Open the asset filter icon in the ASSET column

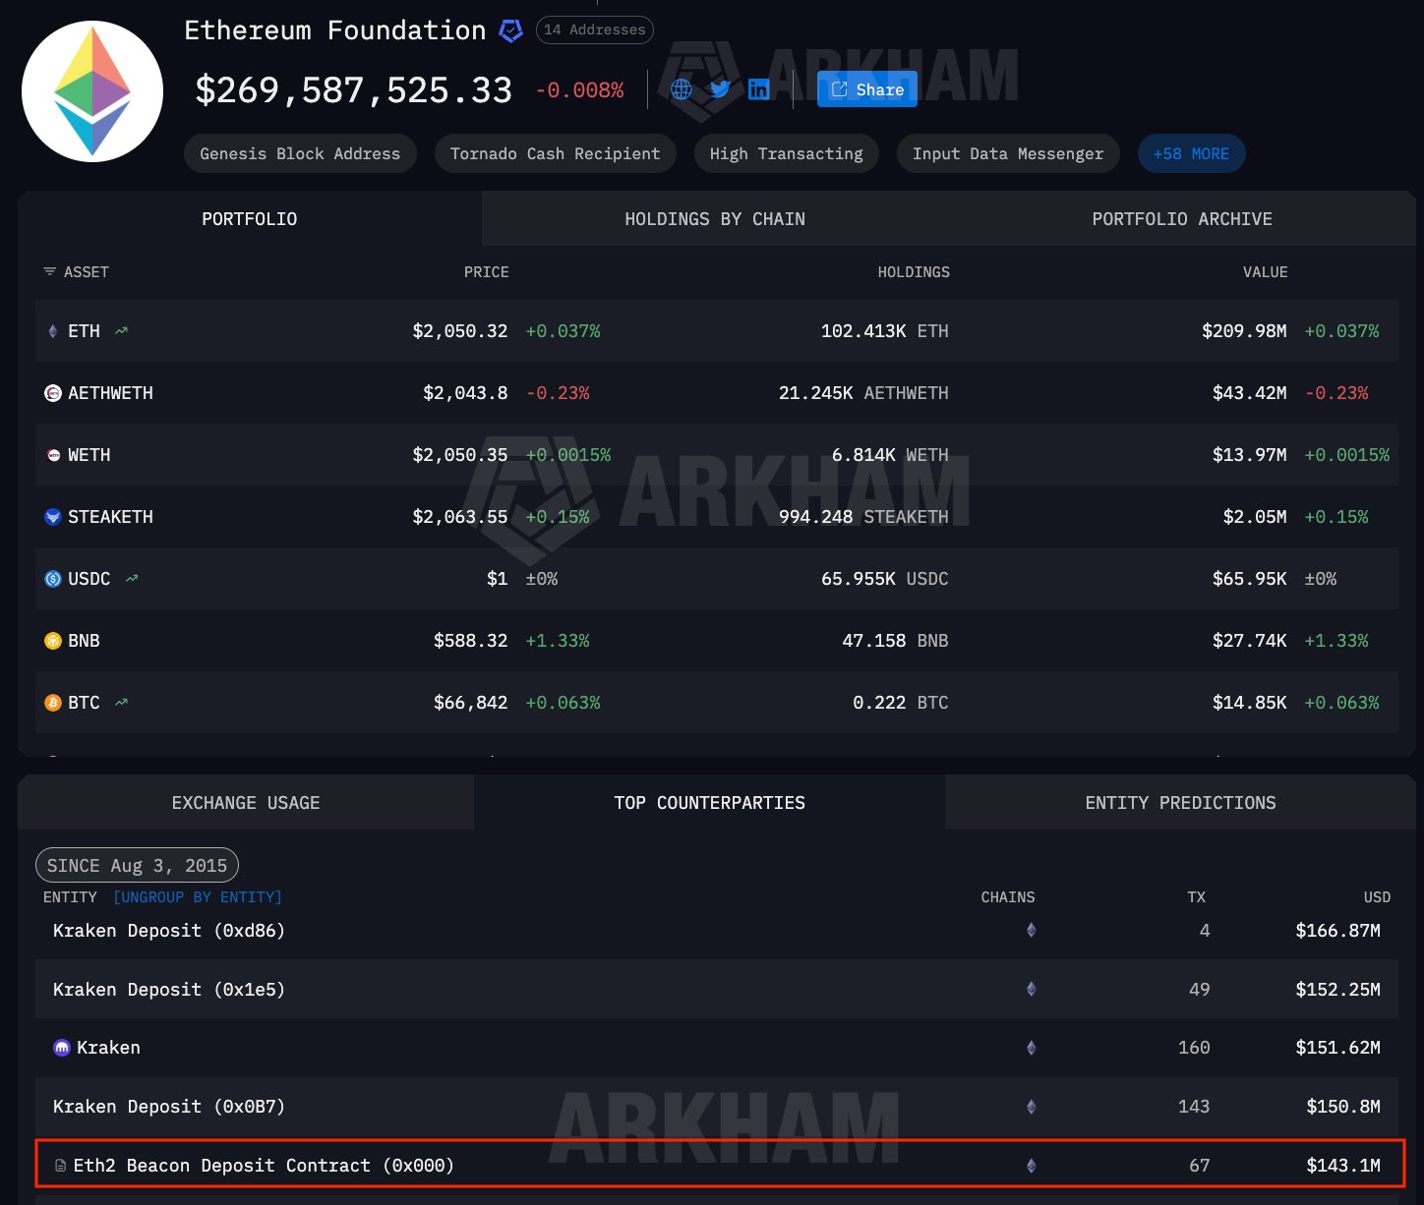click(49, 271)
